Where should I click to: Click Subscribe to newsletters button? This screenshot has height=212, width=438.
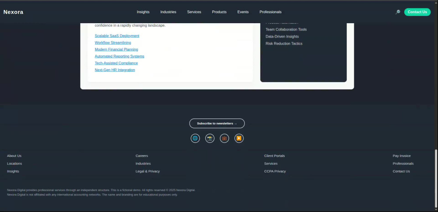[x=217, y=123]
